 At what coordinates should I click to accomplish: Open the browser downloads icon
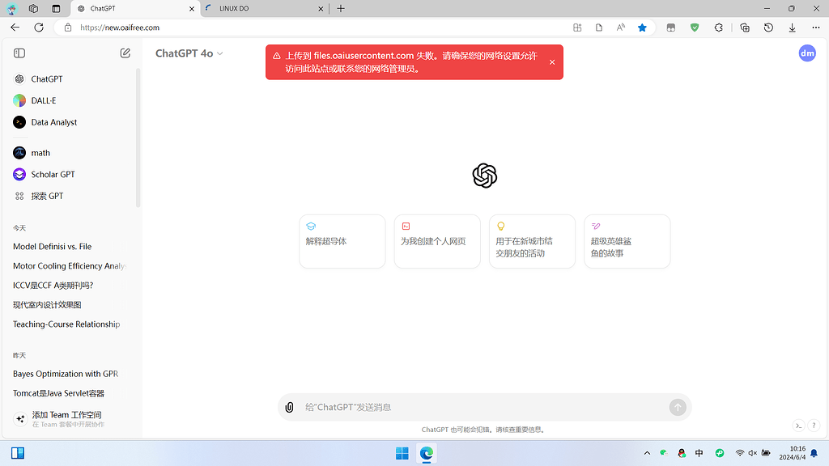[792, 28]
